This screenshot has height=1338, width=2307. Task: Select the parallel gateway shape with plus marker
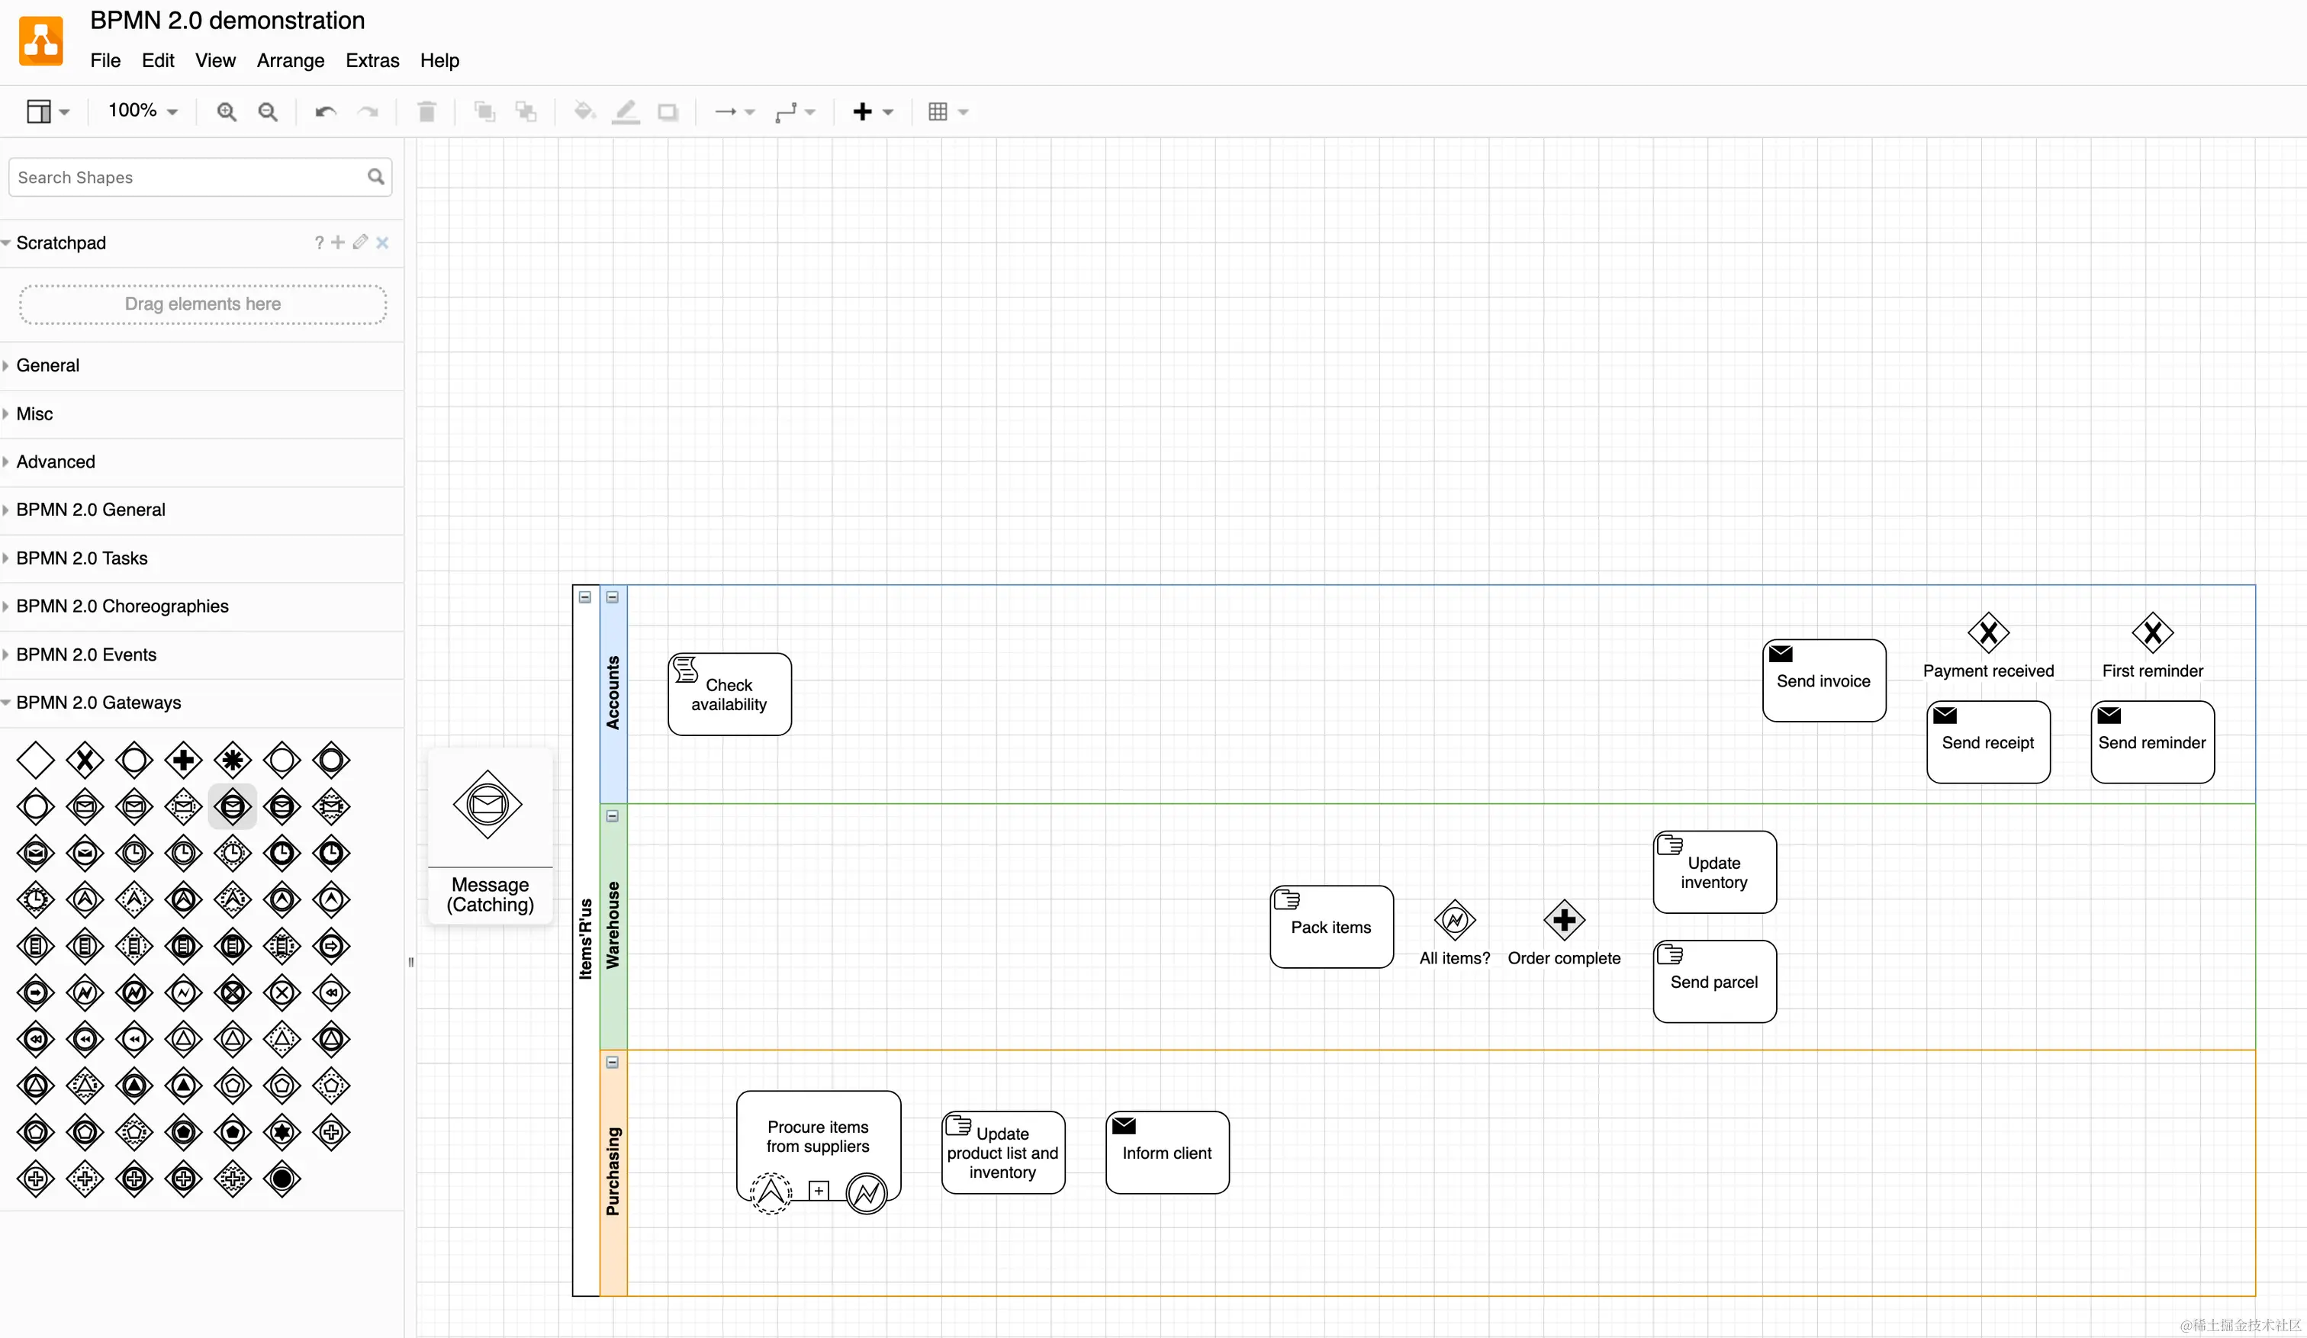coord(182,759)
